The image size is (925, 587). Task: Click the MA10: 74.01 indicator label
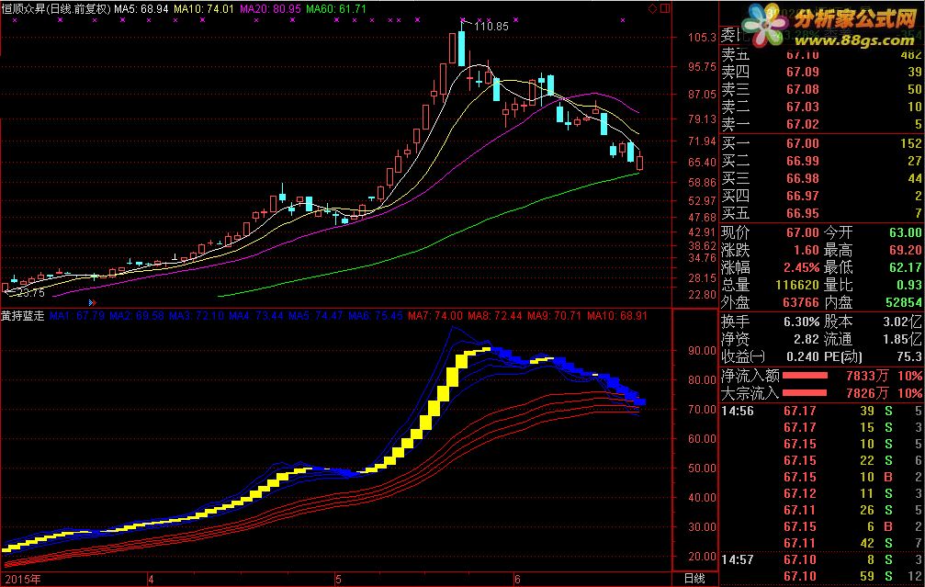(x=204, y=9)
